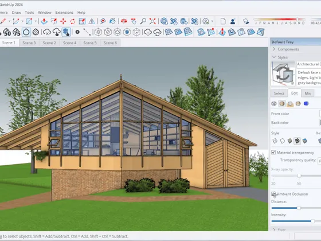Open Extension Warehouse toolbar icon
This screenshot has height=241, width=321.
pos(174,21)
